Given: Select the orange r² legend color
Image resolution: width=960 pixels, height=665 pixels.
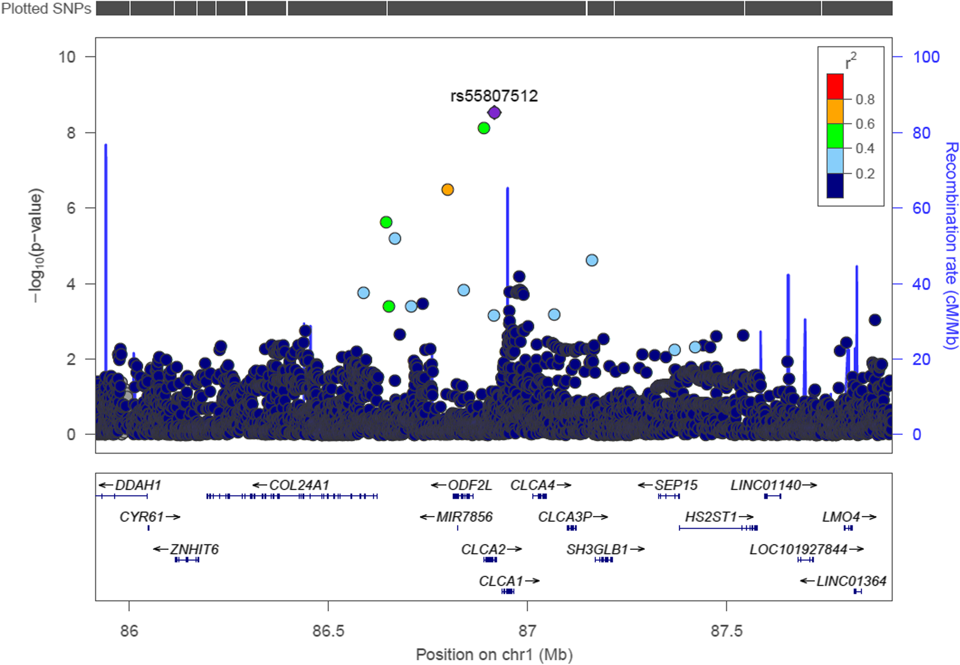Looking at the screenshot, I should click(835, 111).
